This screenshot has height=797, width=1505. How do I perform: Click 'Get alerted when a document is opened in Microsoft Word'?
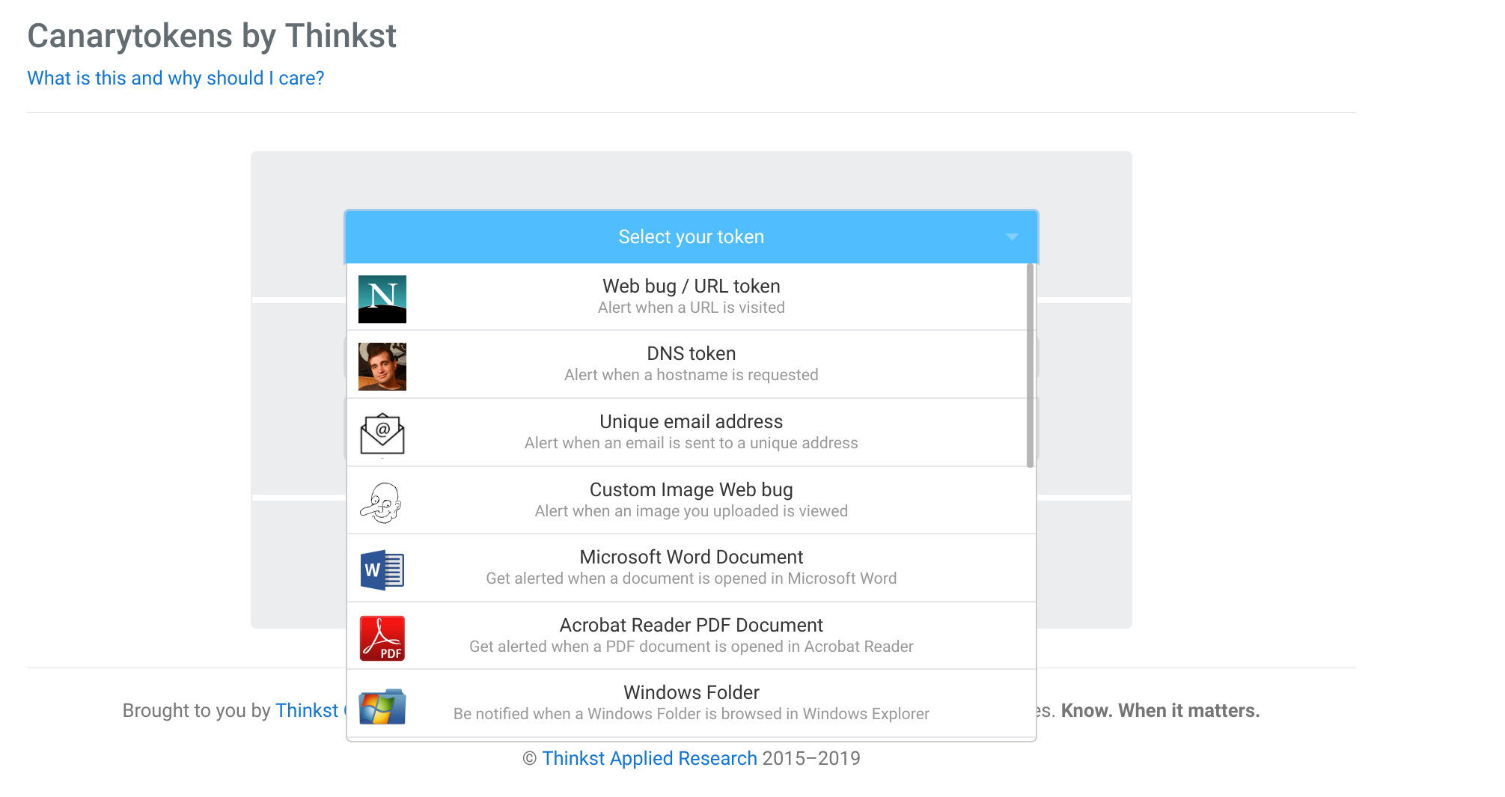click(x=691, y=578)
